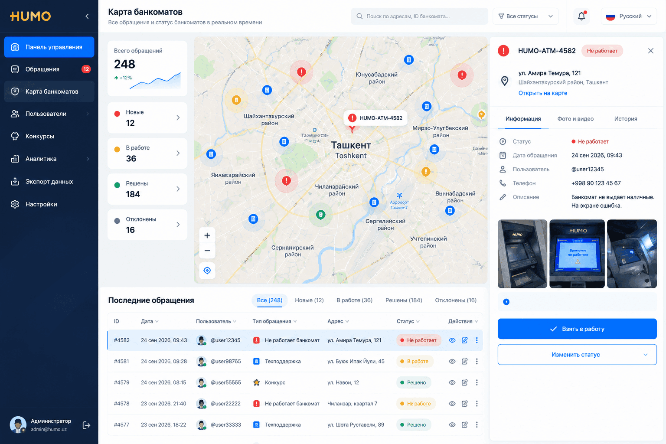Edit request #4579 with the pencil icon
The image size is (666, 444).
tap(464, 382)
